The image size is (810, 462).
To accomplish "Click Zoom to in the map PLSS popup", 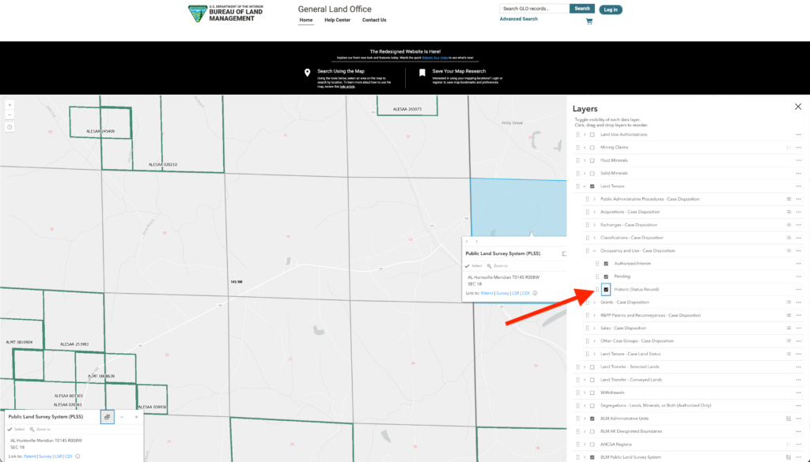I will [x=497, y=266].
